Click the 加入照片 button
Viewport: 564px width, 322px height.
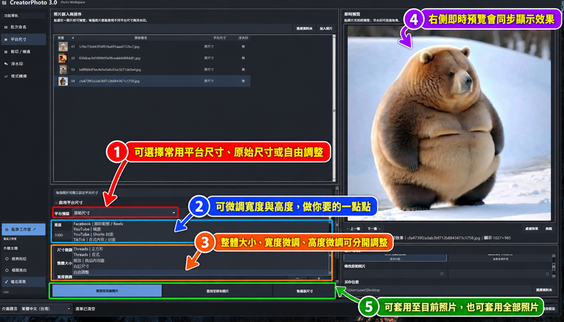click(326, 28)
